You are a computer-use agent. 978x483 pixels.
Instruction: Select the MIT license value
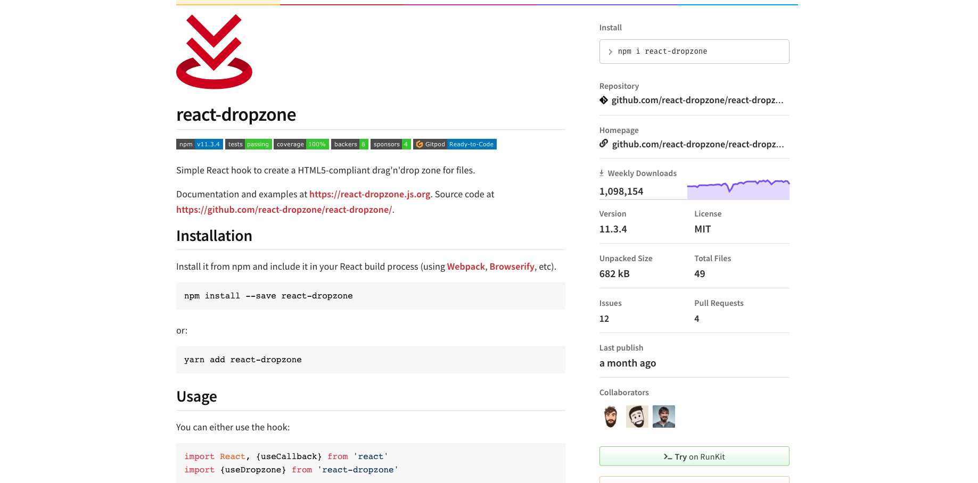pos(703,229)
